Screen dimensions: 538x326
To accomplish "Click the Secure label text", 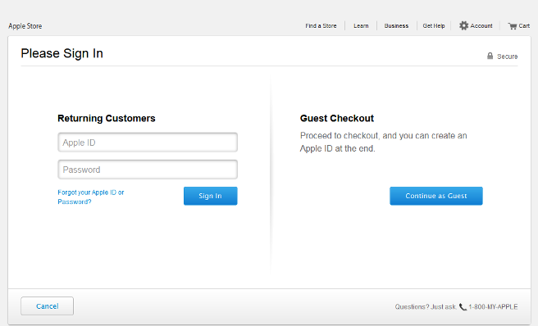I will coord(508,57).
